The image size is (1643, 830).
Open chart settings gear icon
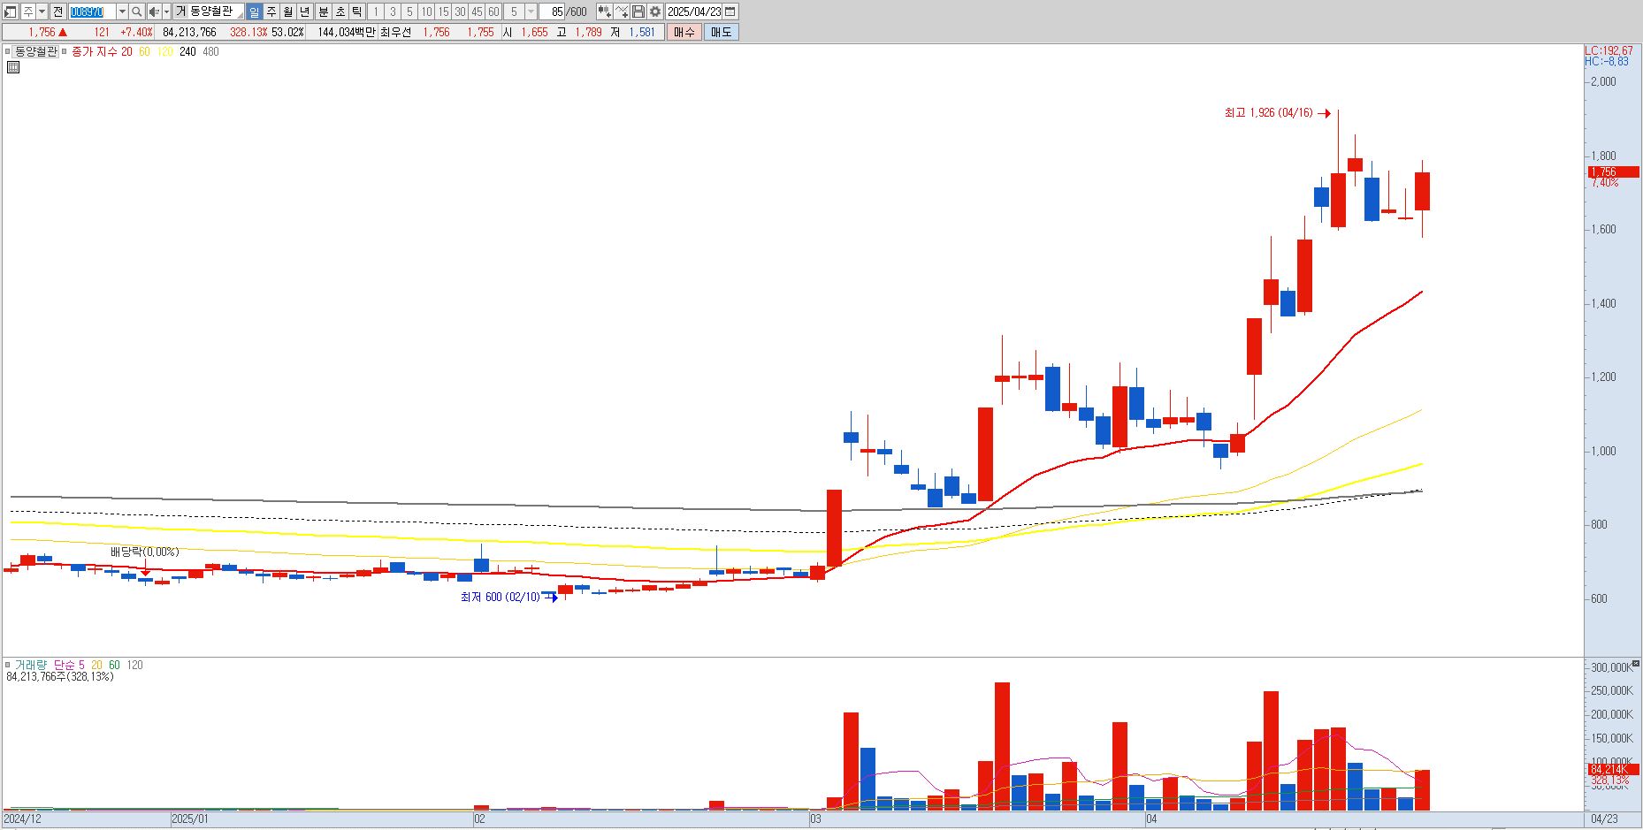(x=654, y=11)
